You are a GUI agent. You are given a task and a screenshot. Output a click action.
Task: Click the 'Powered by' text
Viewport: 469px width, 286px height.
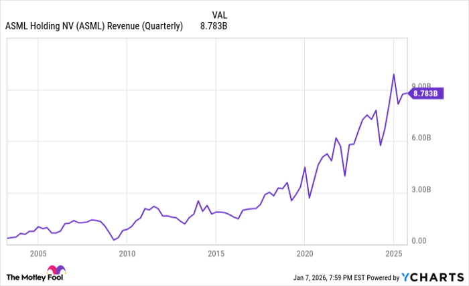[383, 278]
